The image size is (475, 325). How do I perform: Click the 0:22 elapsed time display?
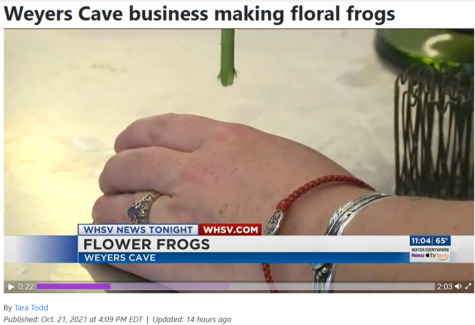coord(26,287)
